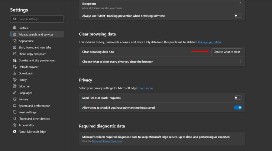The image size is (272, 151).
Task: Expand the Exceptions row chevron
Action: point(240,4)
